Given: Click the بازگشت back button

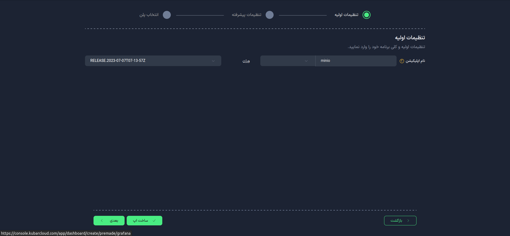Looking at the screenshot, I should click(x=400, y=221).
